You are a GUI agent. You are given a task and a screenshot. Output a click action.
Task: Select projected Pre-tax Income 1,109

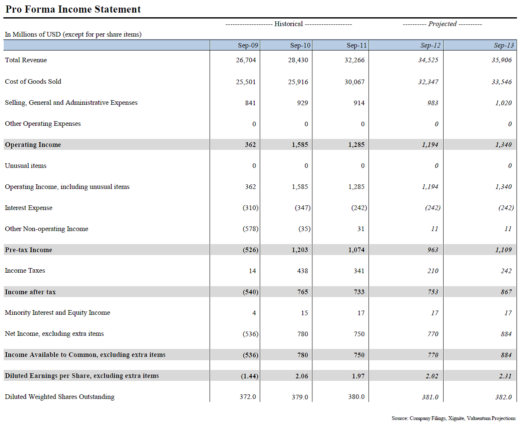pos(503,250)
